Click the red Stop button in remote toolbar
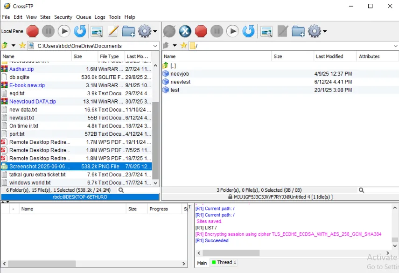Screen dimensions: 399x273 [x=201, y=31]
